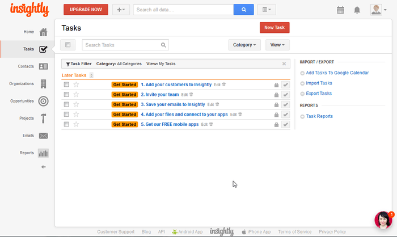Mark 'Add your customers to Insightly' complete

click(285, 85)
